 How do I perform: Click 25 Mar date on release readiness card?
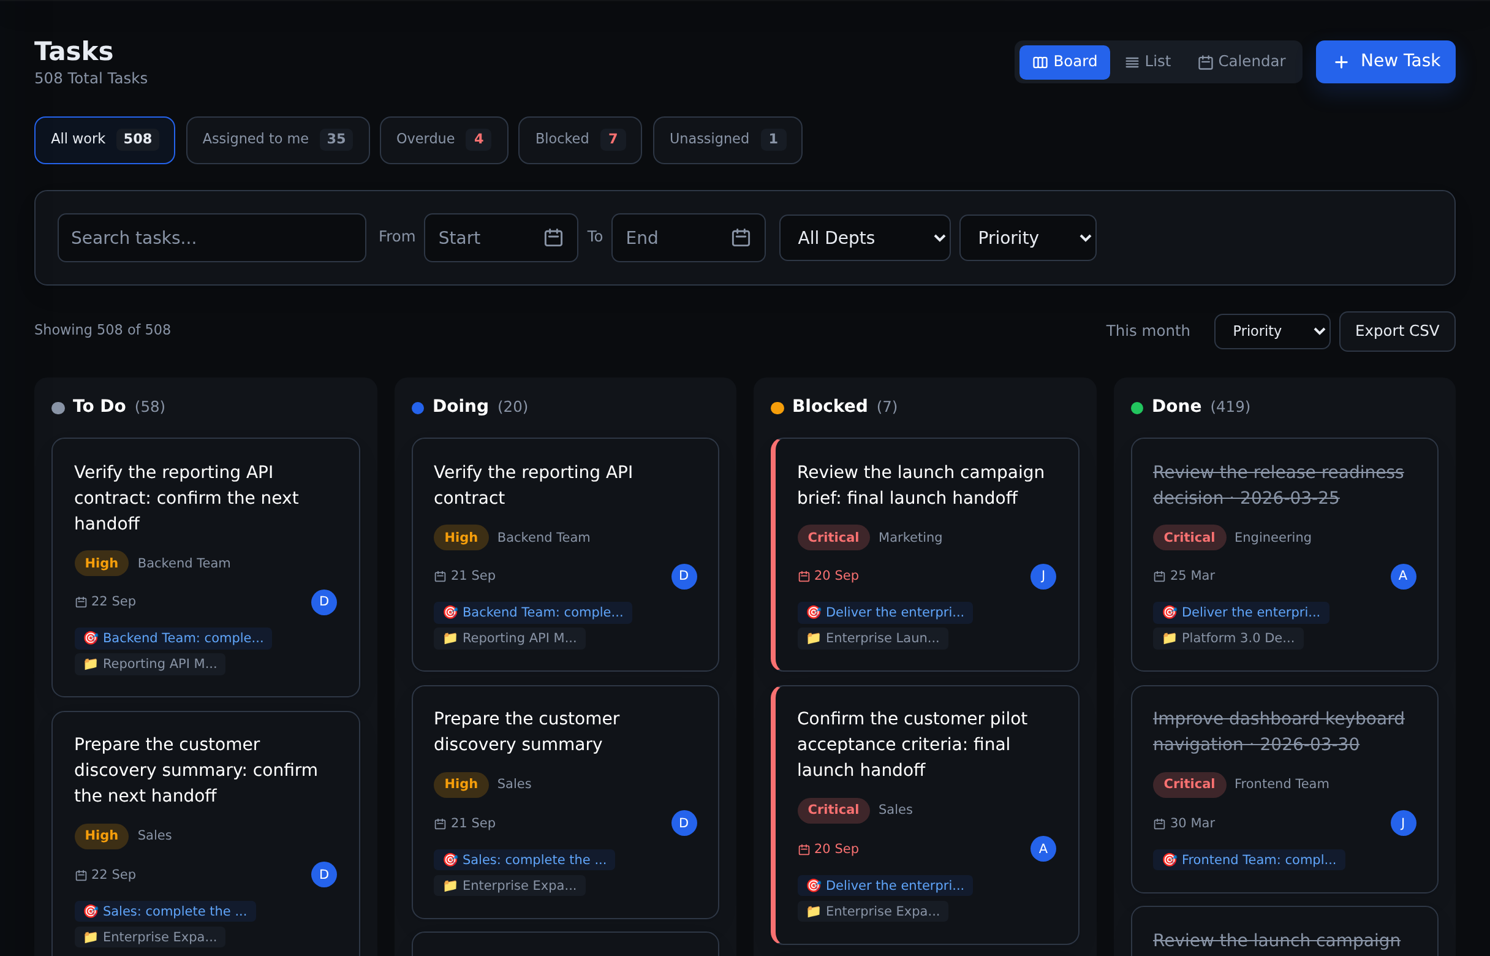(1184, 575)
